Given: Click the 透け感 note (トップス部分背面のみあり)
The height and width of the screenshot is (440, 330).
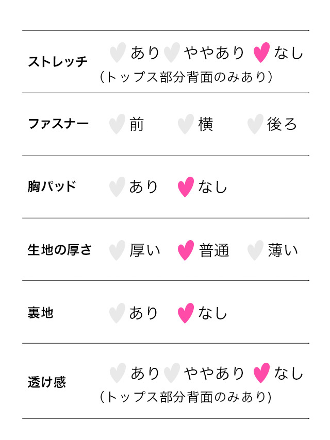Looking at the screenshot, I should 186,397.
